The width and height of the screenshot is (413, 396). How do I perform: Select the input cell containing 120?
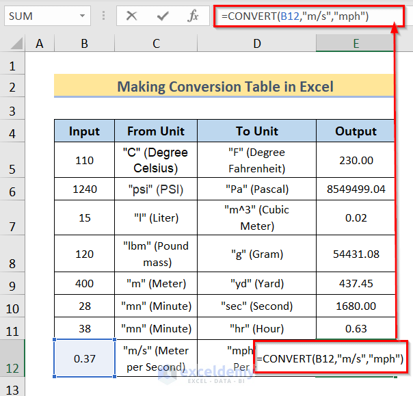point(84,254)
